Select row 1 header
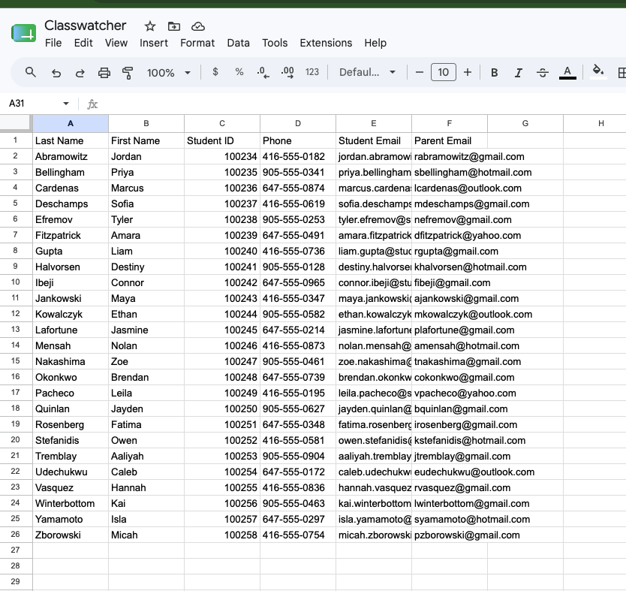 [x=16, y=140]
